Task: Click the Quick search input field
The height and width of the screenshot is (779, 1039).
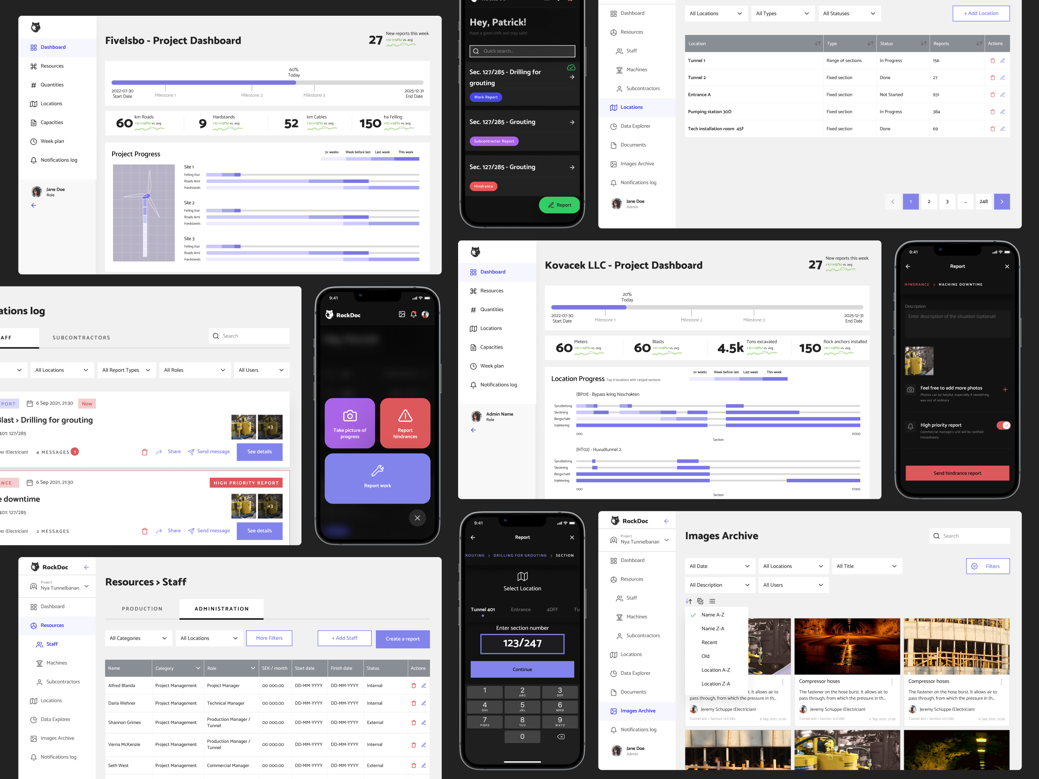Action: pos(522,51)
